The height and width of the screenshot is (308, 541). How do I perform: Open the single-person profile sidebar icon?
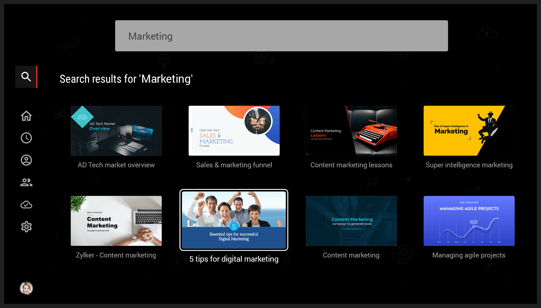[x=26, y=160]
